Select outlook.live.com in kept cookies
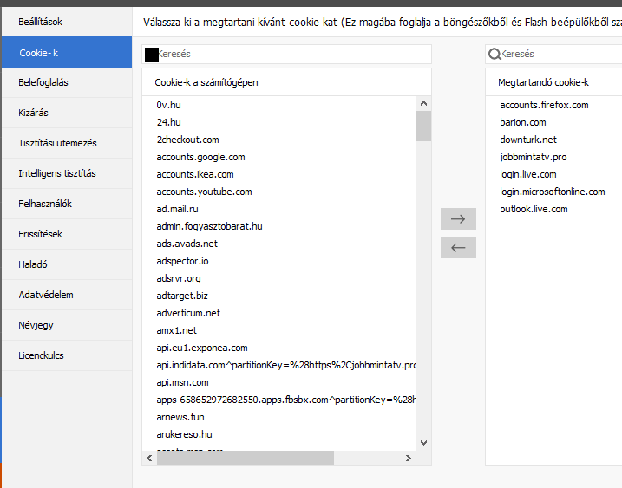Screen dimensions: 622x488 534,209
